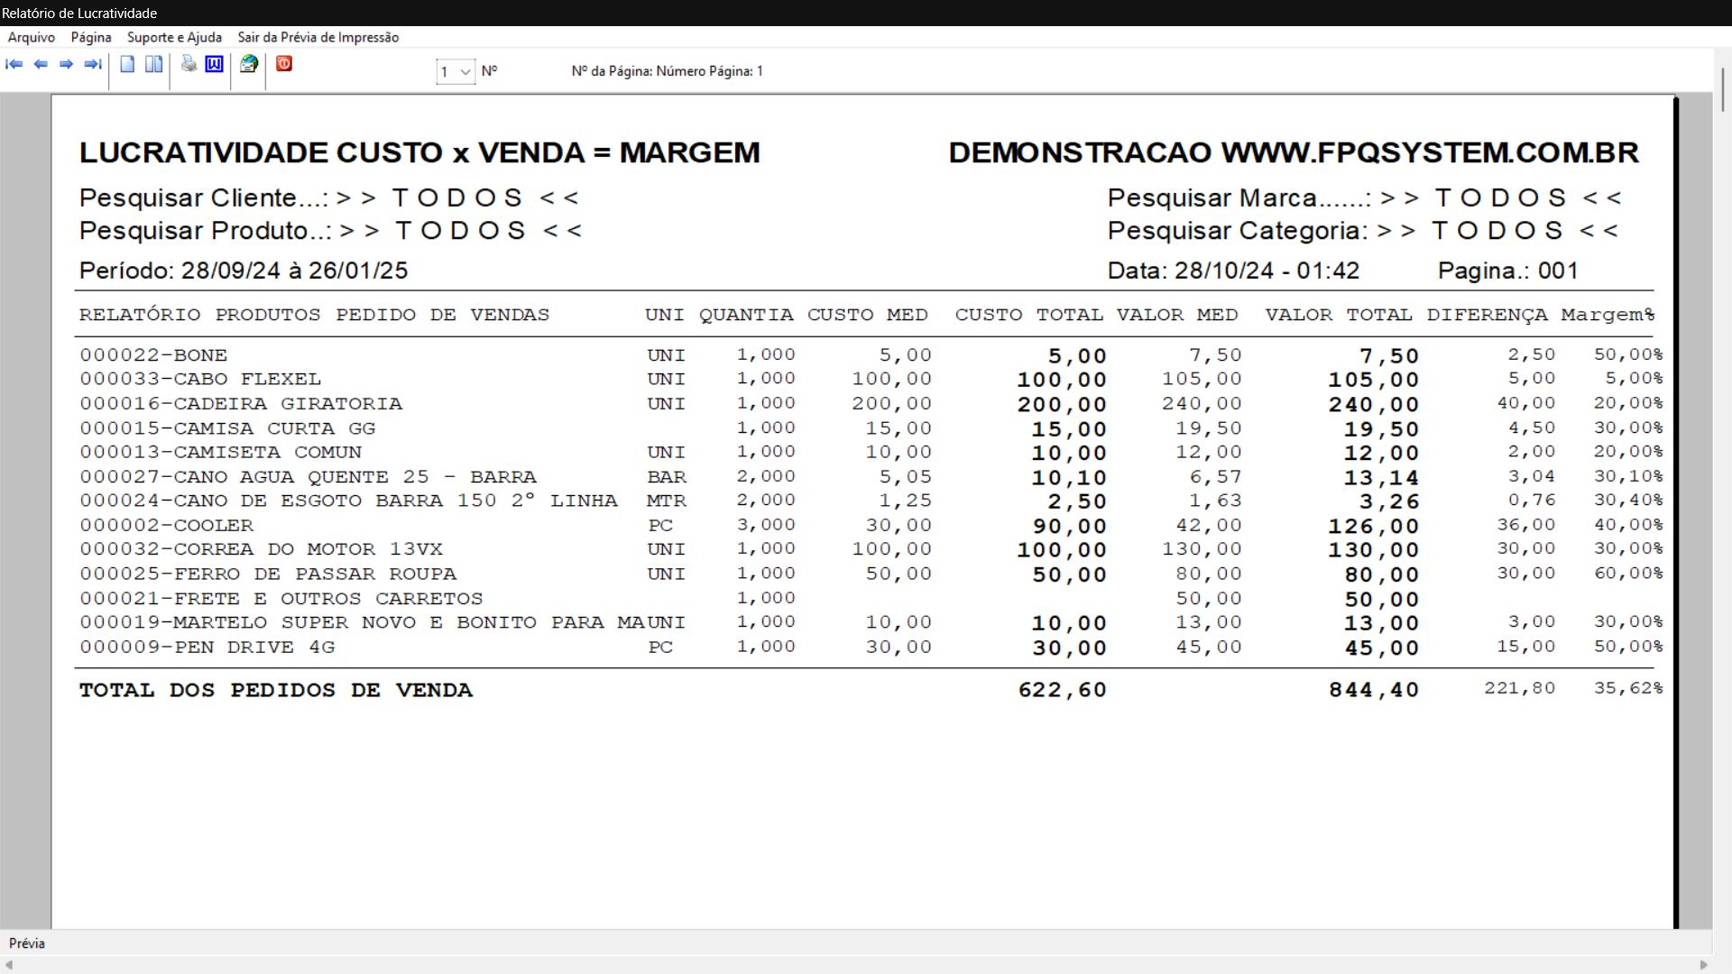This screenshot has width=1732, height=974.
Task: Click the horizontal scrollbar left arrow
Action: coord(8,965)
